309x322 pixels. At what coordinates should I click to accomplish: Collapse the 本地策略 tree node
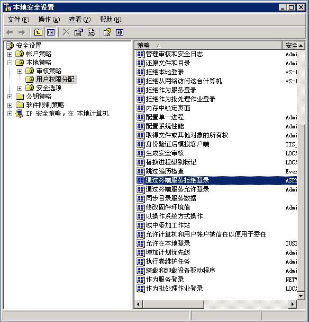click(x=10, y=63)
